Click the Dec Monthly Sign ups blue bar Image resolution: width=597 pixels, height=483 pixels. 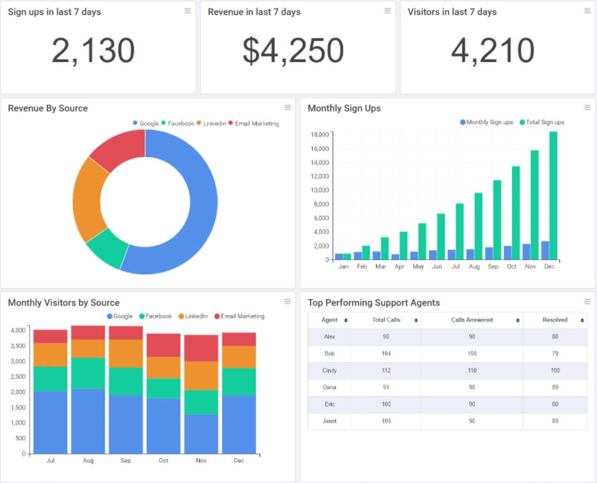pyautogui.click(x=545, y=250)
